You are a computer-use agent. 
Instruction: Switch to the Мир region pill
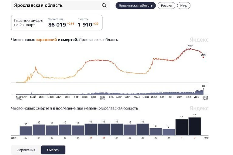183,6
